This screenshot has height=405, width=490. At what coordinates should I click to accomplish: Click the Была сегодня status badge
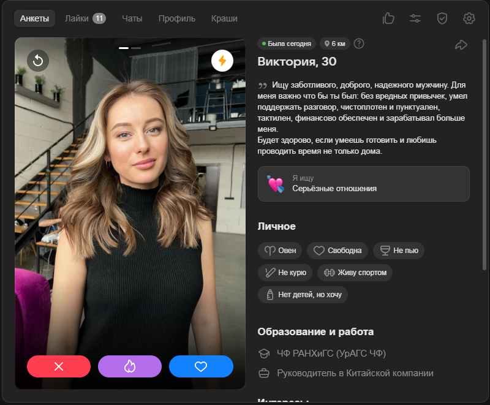[287, 44]
